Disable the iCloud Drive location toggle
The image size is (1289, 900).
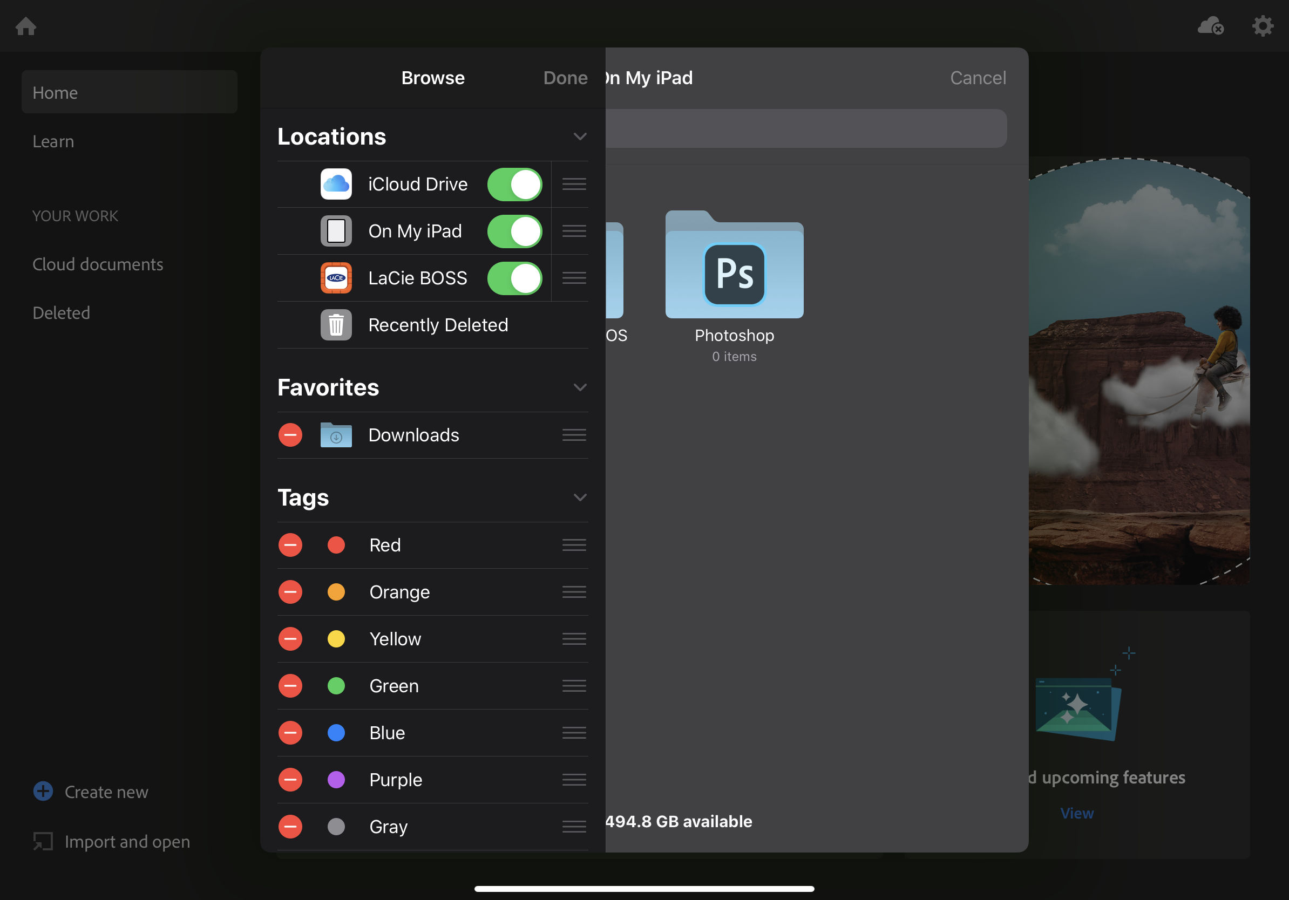tap(514, 184)
